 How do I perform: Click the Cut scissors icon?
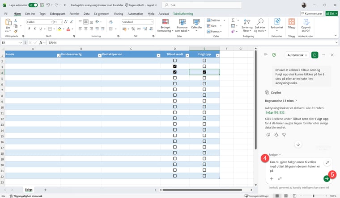click(x=16, y=21)
